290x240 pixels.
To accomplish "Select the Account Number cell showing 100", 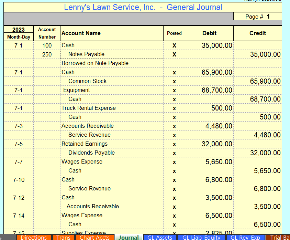I will [47, 45].
